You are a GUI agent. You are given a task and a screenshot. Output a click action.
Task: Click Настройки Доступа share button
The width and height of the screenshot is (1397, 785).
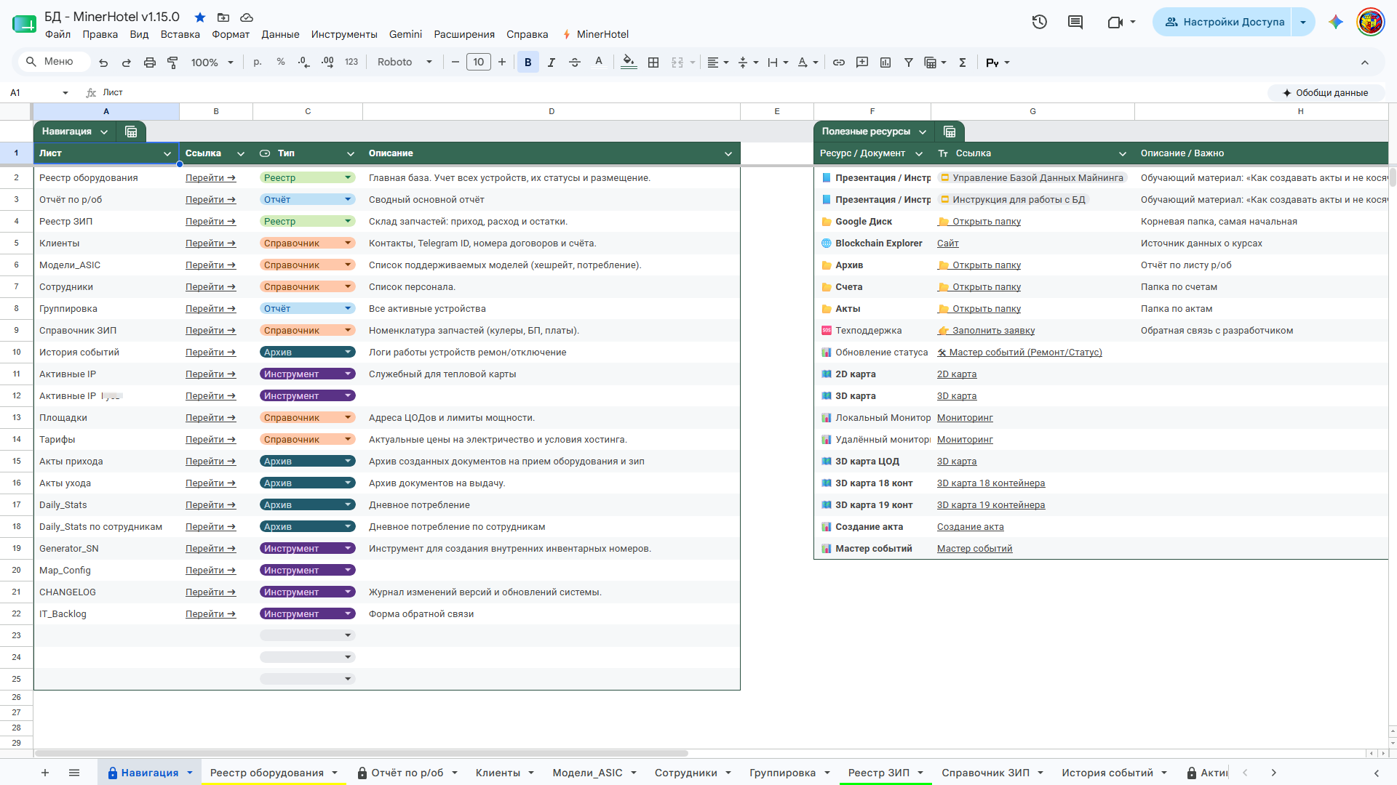(1224, 22)
